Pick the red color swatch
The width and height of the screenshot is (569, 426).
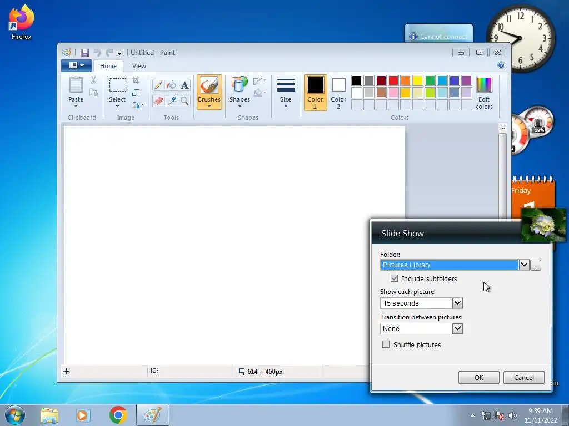click(393, 80)
